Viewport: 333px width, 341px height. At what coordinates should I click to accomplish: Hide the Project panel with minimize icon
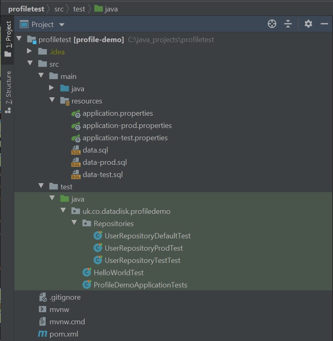pos(324,24)
